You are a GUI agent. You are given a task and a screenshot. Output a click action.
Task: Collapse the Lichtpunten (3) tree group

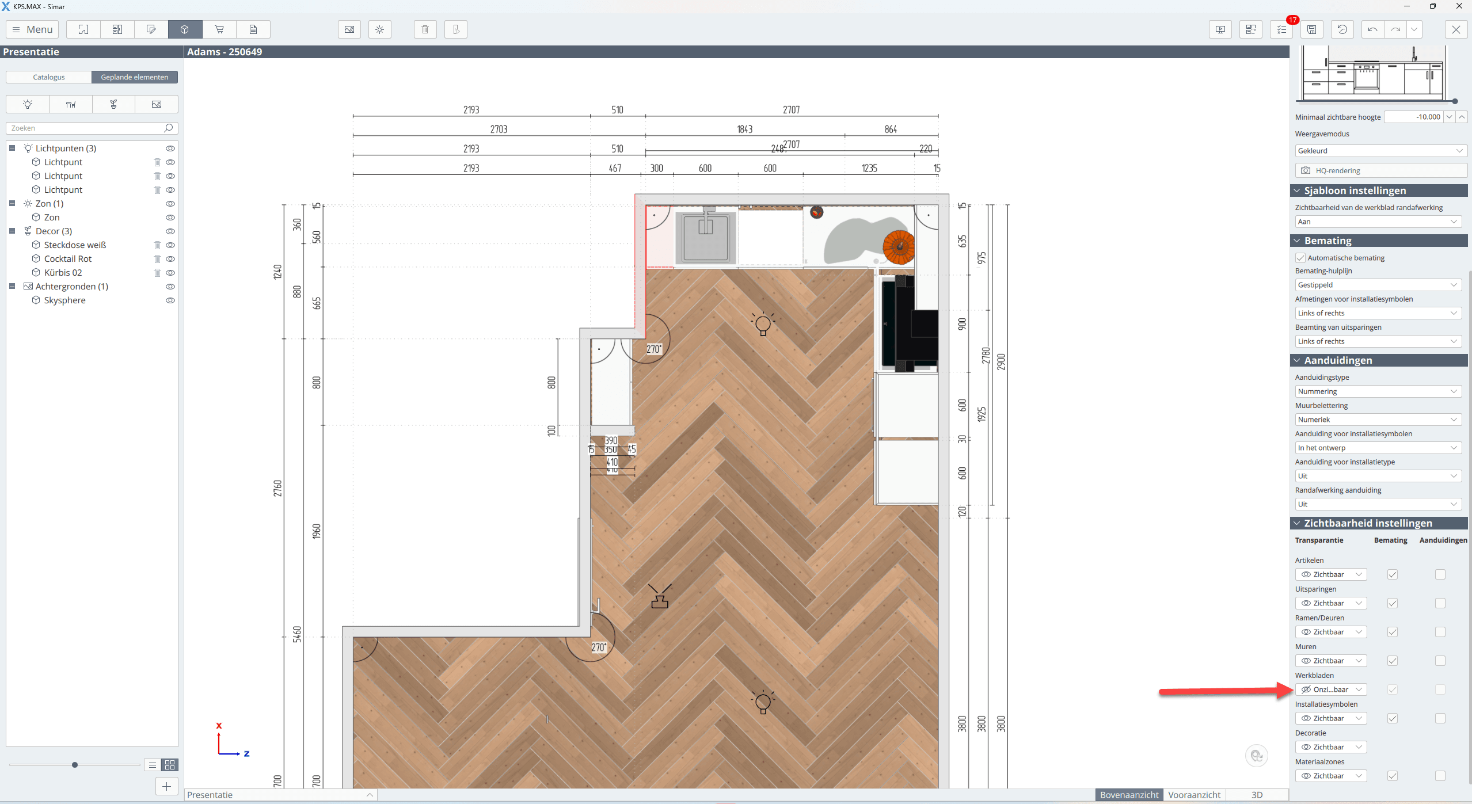[x=12, y=148]
